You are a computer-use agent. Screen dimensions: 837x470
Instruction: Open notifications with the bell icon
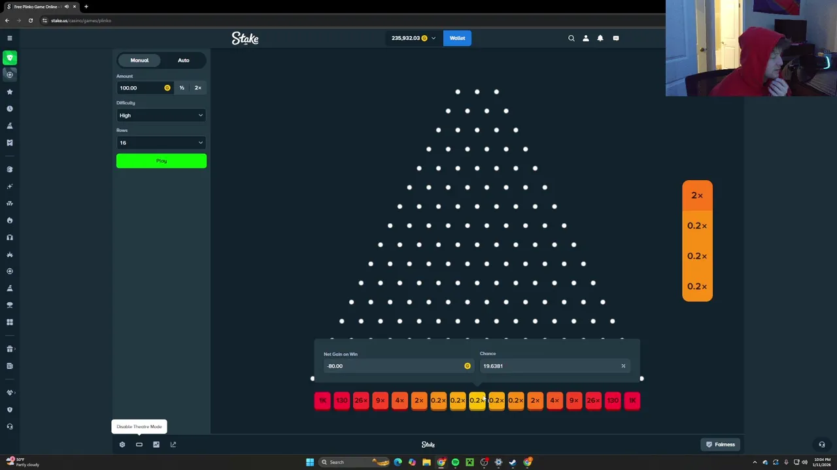600,38
